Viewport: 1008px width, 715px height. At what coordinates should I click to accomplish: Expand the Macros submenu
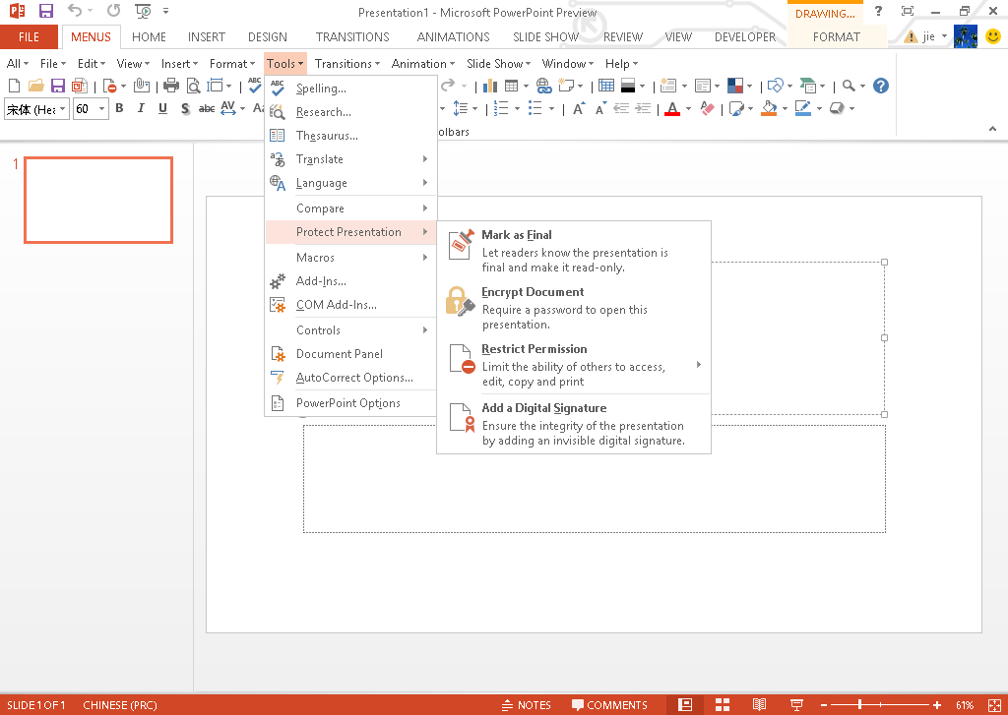click(350, 257)
